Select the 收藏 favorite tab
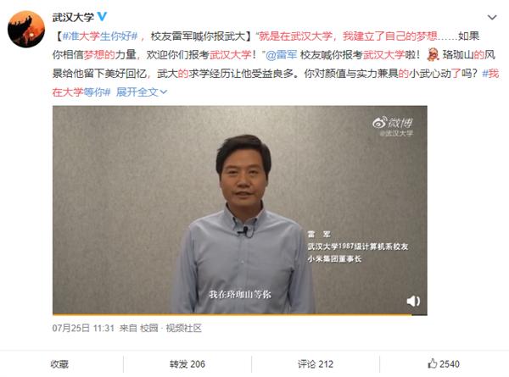This screenshot has height=377, width=509. click(59, 364)
